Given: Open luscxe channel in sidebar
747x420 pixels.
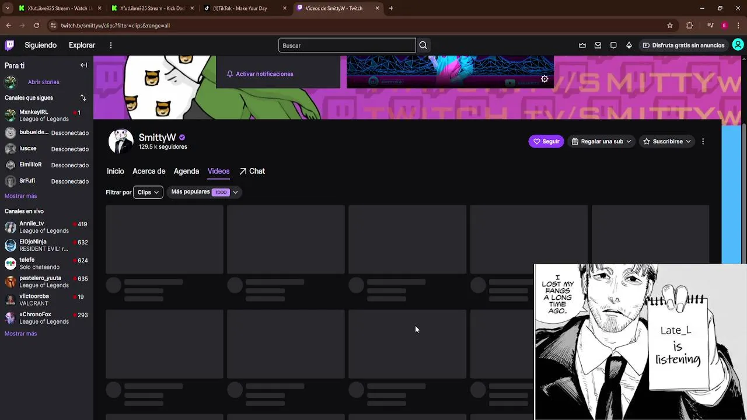Looking at the screenshot, I should [47, 149].
